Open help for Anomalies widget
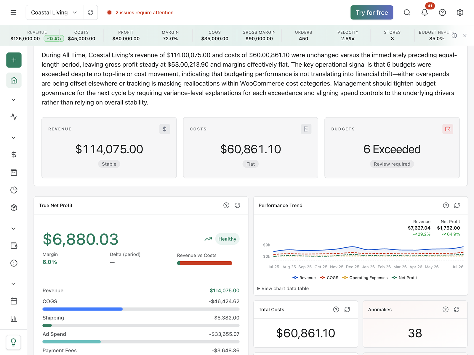The height and width of the screenshot is (355, 474). (x=446, y=309)
